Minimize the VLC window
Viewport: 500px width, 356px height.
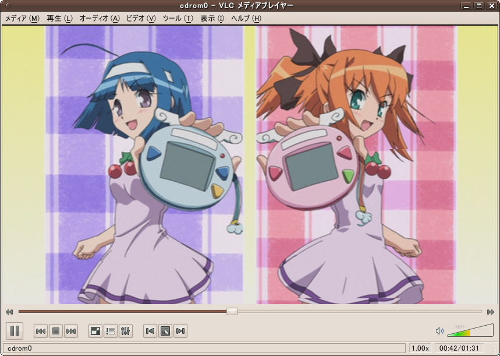click(x=466, y=6)
